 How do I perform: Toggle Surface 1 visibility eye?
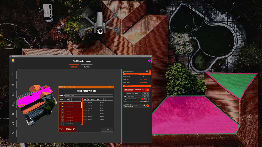(x=148, y=105)
